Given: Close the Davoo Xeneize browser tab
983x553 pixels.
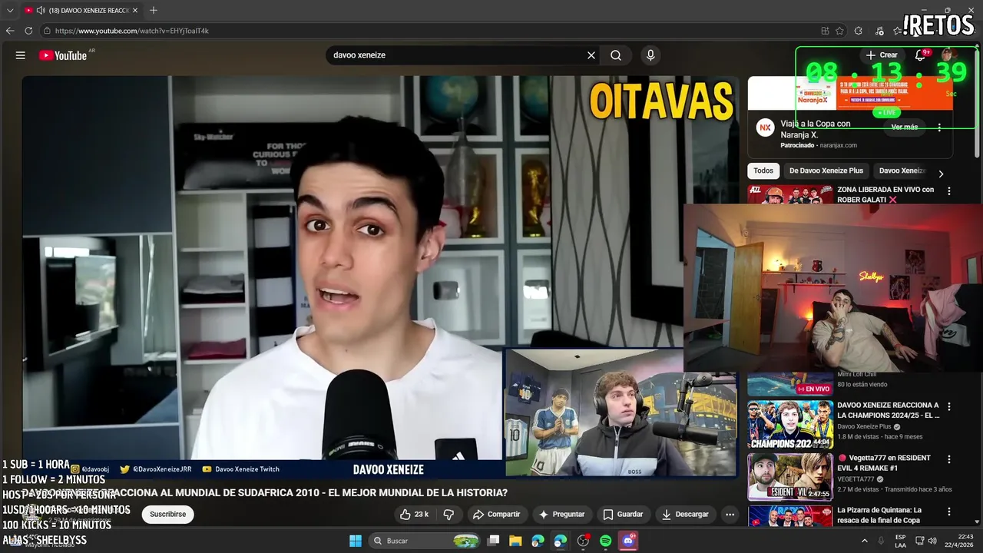Looking at the screenshot, I should click(x=135, y=10).
